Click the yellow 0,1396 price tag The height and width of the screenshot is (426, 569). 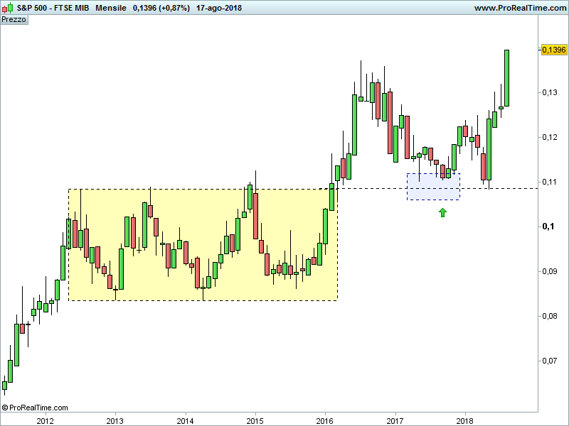[x=554, y=50]
